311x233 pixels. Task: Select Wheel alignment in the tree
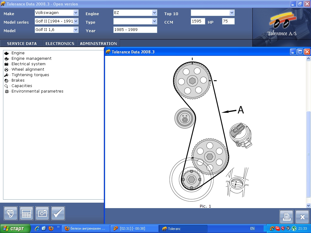point(28,69)
